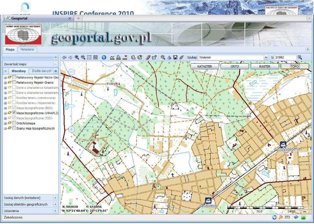Screen dimensions: 314x224
Task: Select the zoom to rectangle selection tool
Action: point(89,57)
